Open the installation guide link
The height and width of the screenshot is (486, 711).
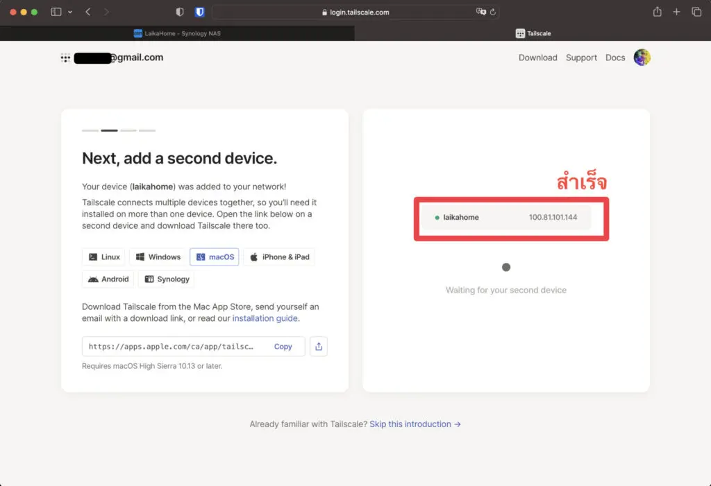pyautogui.click(x=265, y=318)
